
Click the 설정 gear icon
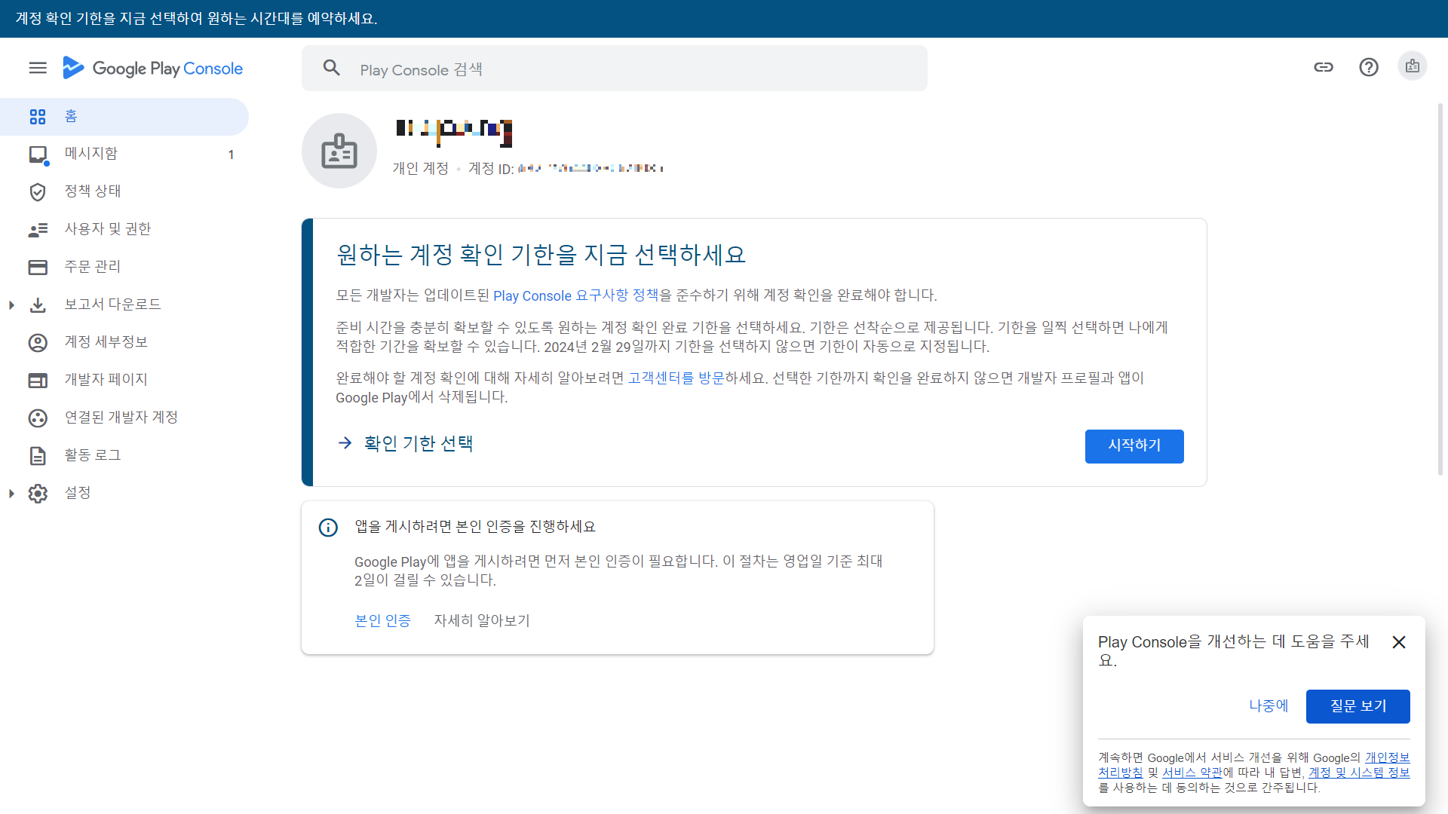click(x=38, y=493)
